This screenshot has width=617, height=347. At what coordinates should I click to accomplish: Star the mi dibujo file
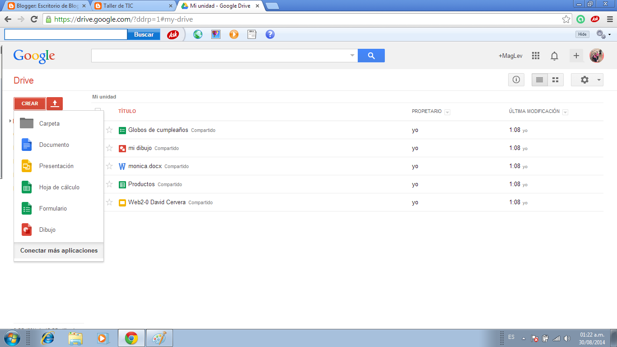point(109,148)
